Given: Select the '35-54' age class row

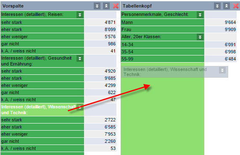Looking at the screenshot, I should coord(162,52).
